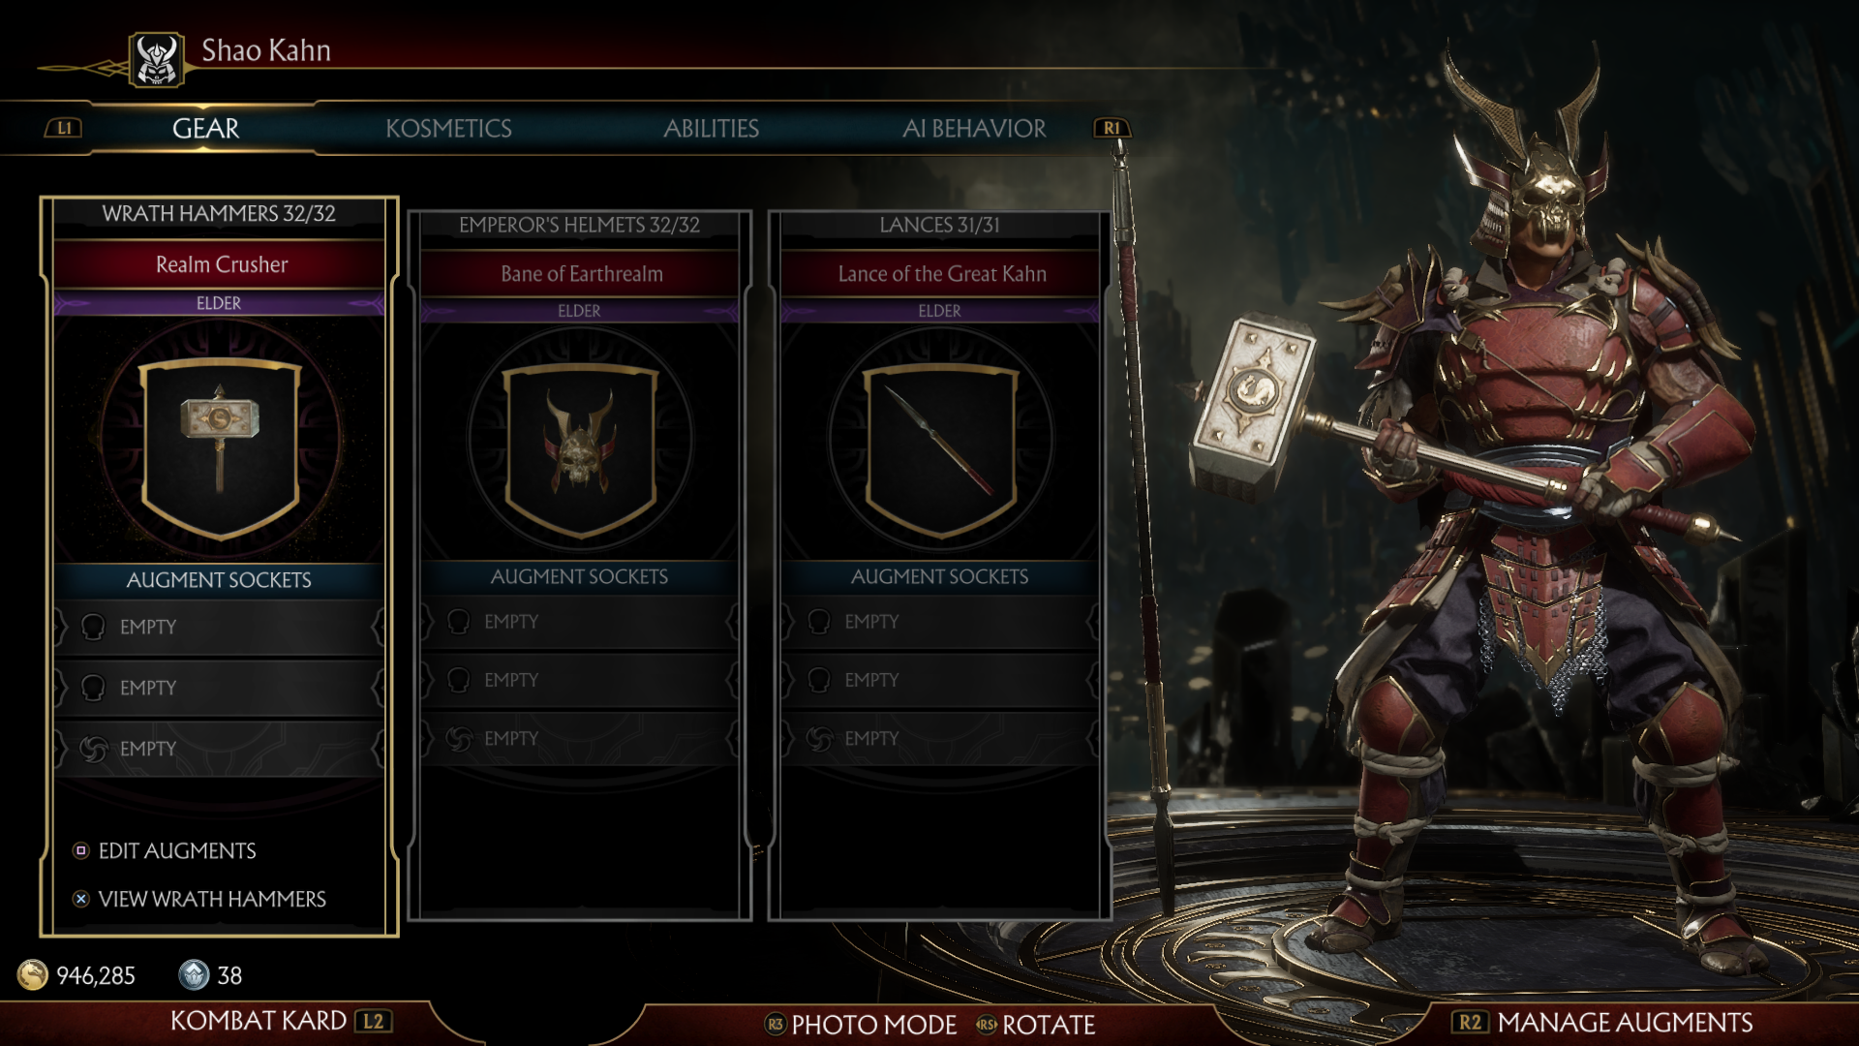Select third empty augment socket of Wrath Hammers
This screenshot has width=1859, height=1046.
tap(220, 749)
